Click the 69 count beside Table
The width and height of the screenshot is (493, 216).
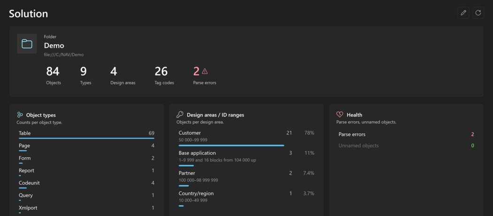click(x=152, y=133)
